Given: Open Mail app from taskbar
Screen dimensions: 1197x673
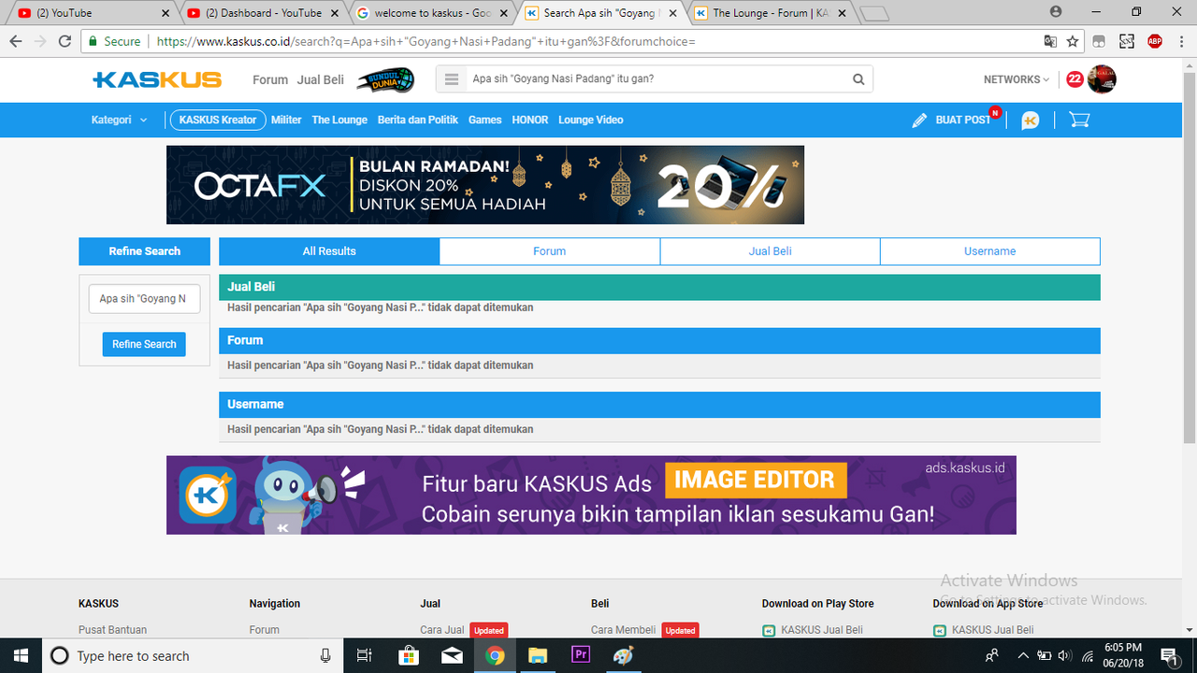Looking at the screenshot, I should 452,655.
